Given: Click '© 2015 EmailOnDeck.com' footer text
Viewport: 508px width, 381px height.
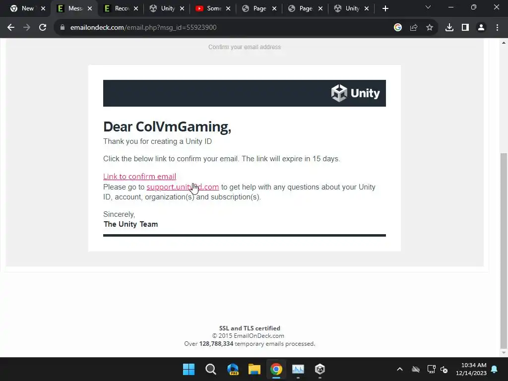Looking at the screenshot, I should pyautogui.click(x=248, y=336).
